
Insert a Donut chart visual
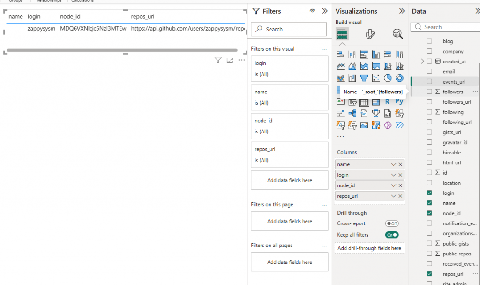(x=399, y=78)
